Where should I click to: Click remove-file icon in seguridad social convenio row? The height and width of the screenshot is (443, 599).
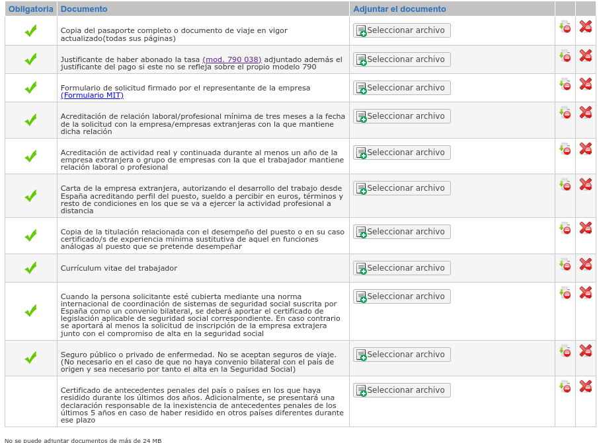click(565, 292)
